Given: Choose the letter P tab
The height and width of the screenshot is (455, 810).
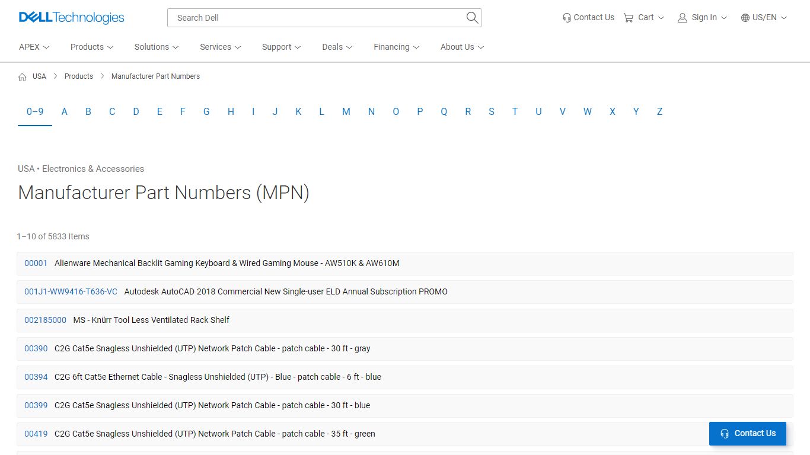Looking at the screenshot, I should (420, 111).
